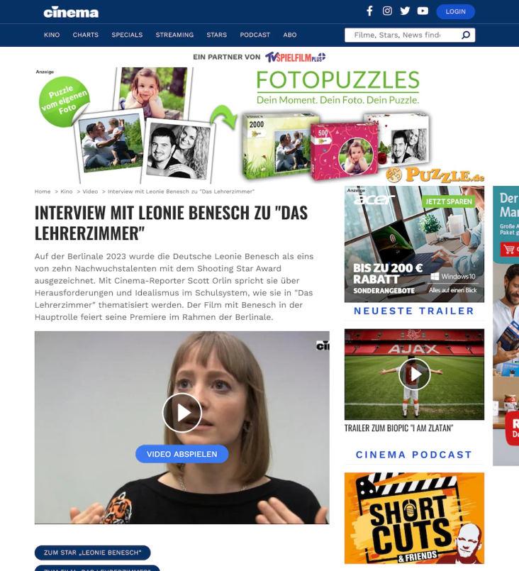Click the Video breadcrumb link

90,192
